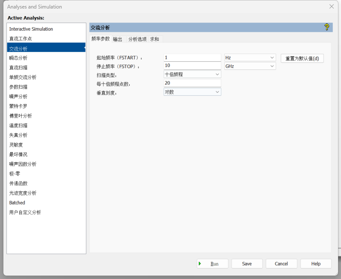The height and width of the screenshot is (279, 341).
Task: Click the Save button
Action: 247,263
